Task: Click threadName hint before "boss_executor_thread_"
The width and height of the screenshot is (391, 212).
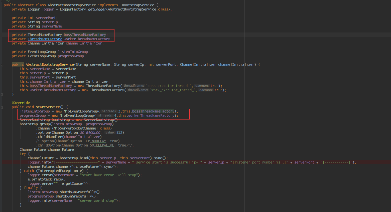Action: (134, 86)
